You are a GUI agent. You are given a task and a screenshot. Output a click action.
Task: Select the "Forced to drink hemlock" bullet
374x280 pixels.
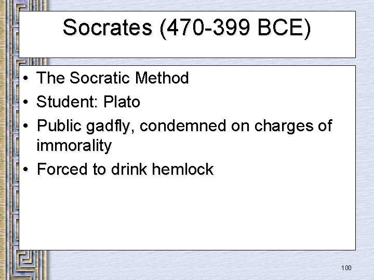(x=125, y=169)
